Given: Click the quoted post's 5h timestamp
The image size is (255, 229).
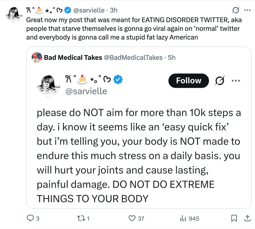Looking at the screenshot, I should [172, 58].
